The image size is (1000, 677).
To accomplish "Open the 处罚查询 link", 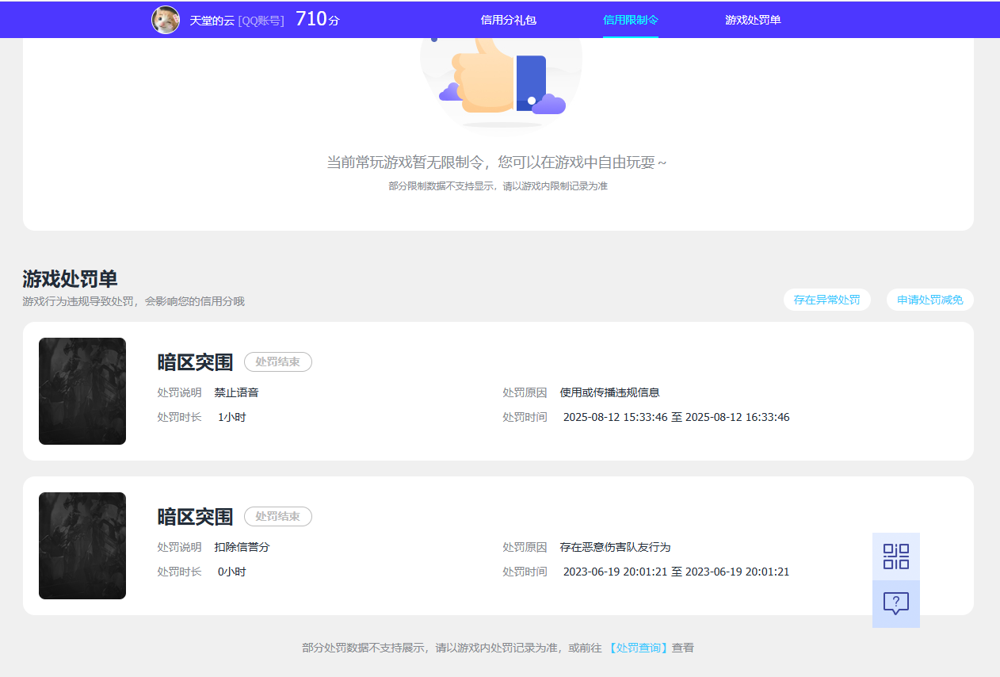I will point(639,648).
